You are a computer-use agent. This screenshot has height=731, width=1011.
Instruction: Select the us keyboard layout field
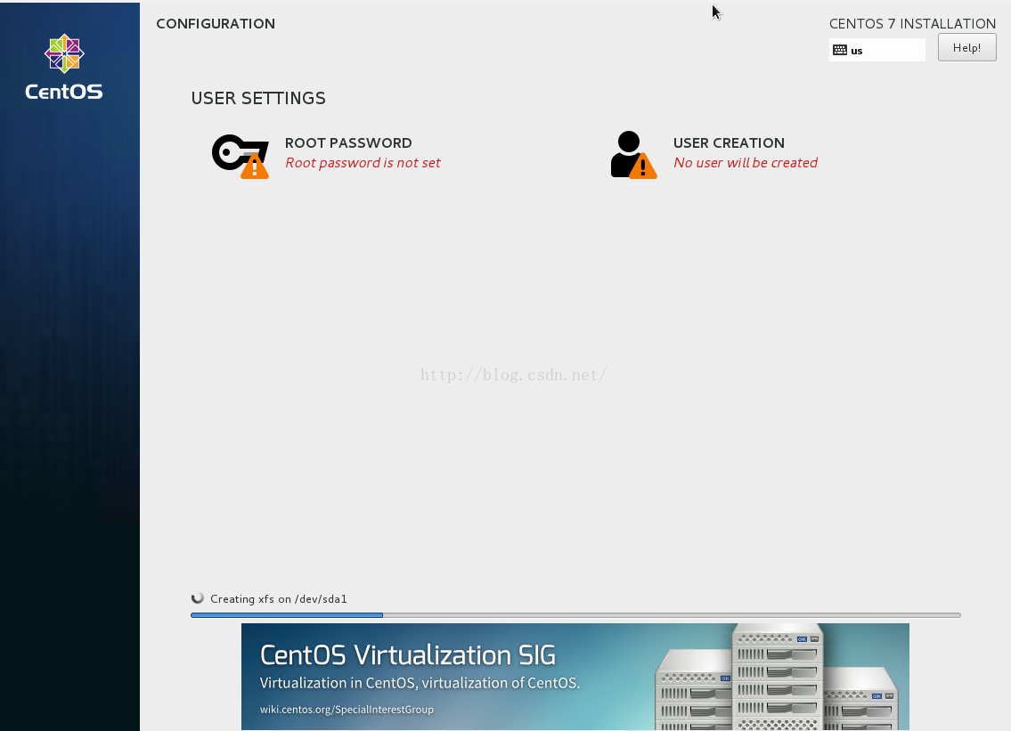pos(876,50)
